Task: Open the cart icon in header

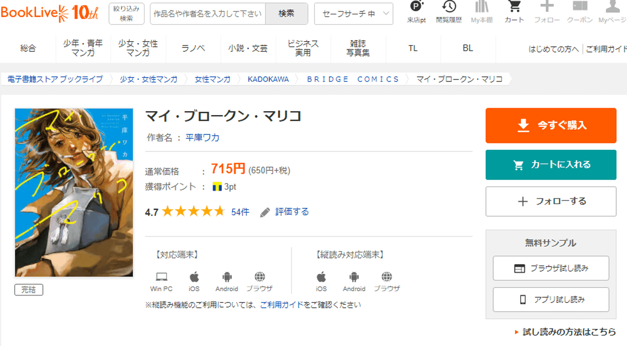Action: (514, 7)
